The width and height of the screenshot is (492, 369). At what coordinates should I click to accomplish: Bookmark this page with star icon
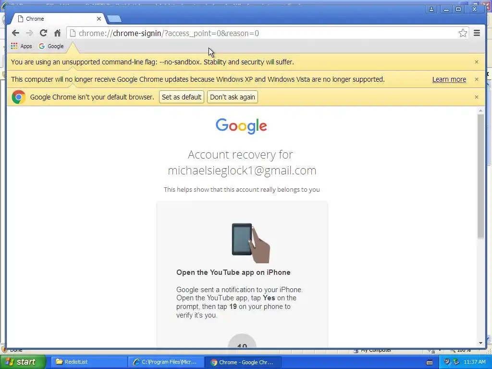click(x=463, y=33)
